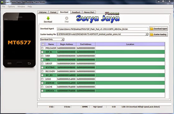This screenshot has height=114, width=174.
Task: Click the EMMC status bar entry
Action: click(x=85, y=107)
